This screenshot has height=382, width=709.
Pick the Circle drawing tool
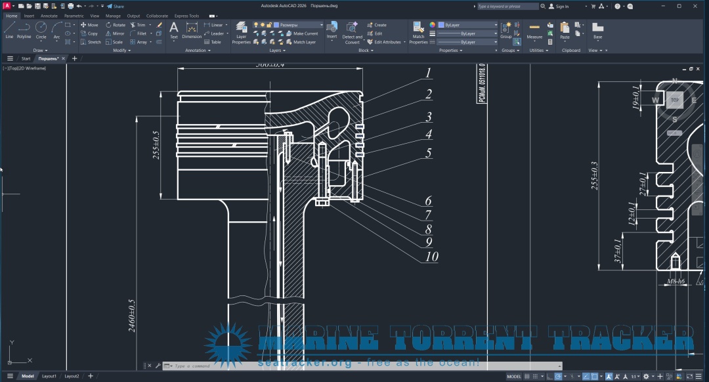pyautogui.click(x=41, y=30)
